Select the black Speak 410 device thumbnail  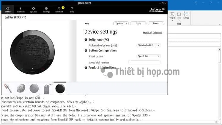(60, 88)
